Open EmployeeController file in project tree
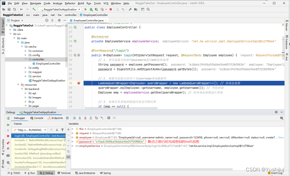Viewport: 290px width, 176px height. click(48, 64)
